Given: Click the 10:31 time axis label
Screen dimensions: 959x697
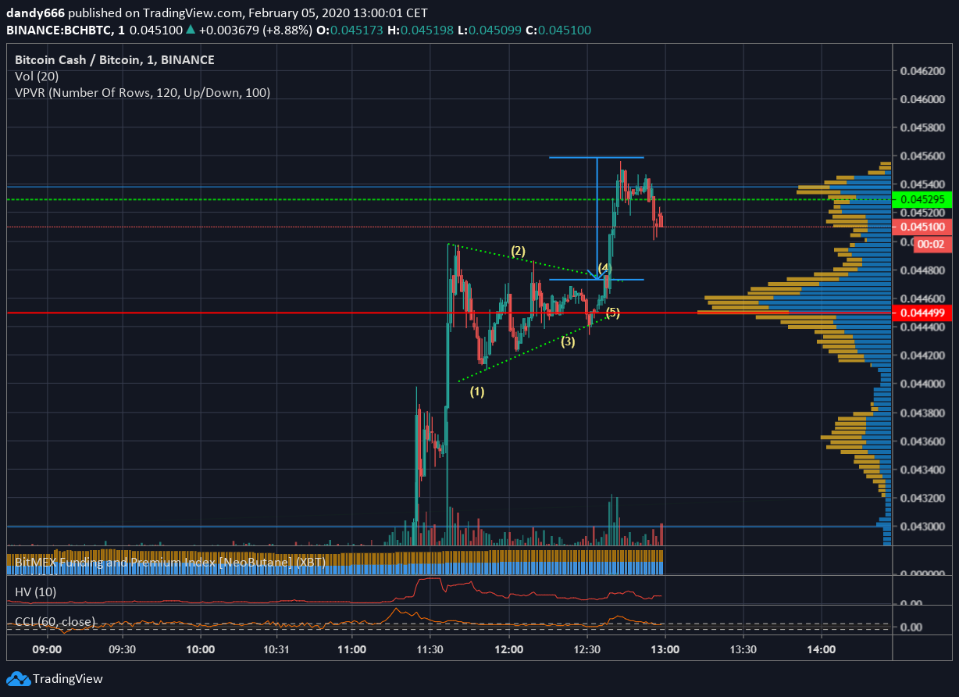Looking at the screenshot, I should tap(277, 649).
